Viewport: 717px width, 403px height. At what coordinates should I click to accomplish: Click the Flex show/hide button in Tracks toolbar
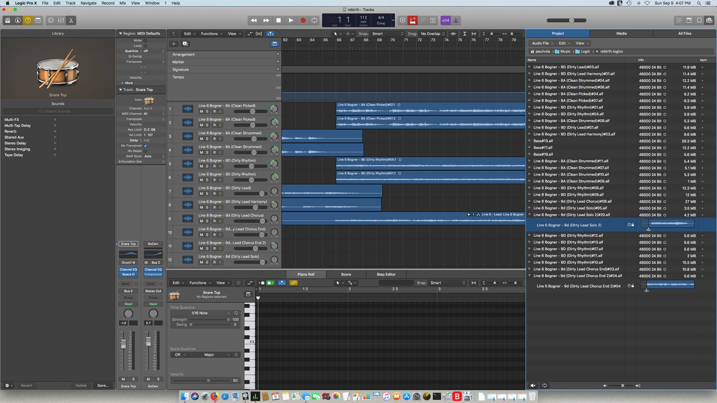pos(259,34)
